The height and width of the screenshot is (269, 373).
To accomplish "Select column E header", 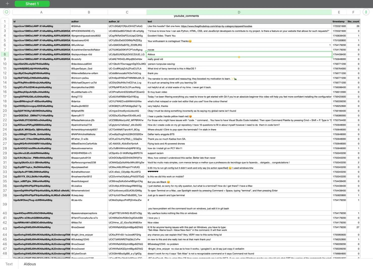I will click(x=339, y=12).
